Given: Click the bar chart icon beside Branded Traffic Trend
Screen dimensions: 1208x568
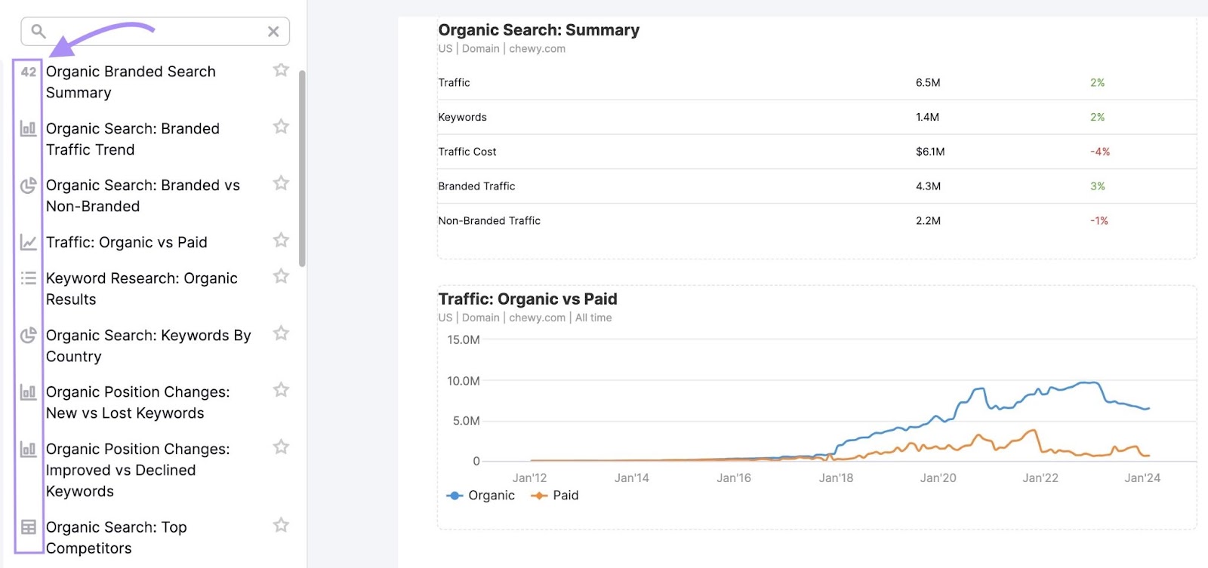Looking at the screenshot, I should 28,129.
